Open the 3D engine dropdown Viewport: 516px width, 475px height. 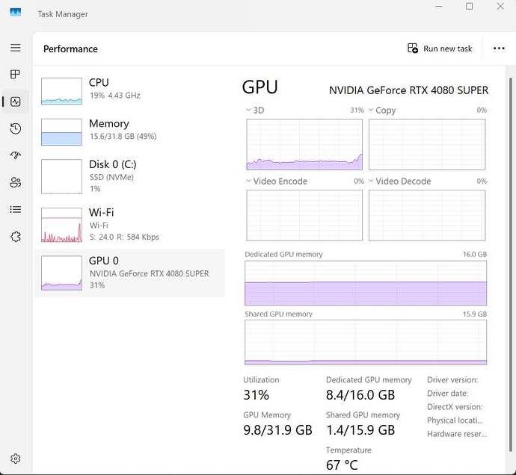click(248, 110)
